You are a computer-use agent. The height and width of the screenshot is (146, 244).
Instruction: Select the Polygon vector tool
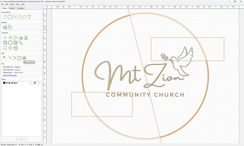click(24, 17)
